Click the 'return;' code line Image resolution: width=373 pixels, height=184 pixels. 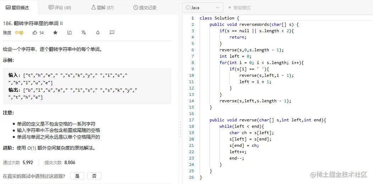238,37
